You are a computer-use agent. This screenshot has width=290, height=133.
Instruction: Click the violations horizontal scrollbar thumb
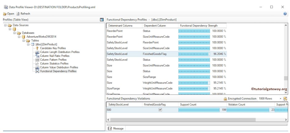[183, 120]
